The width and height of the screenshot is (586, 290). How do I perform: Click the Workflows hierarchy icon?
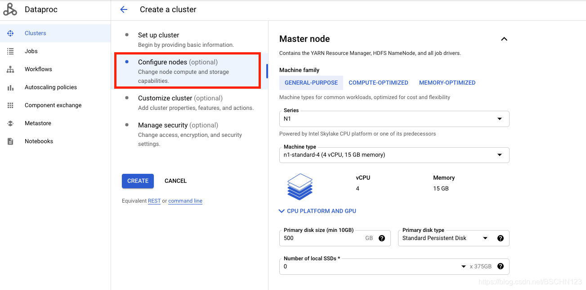(10, 69)
